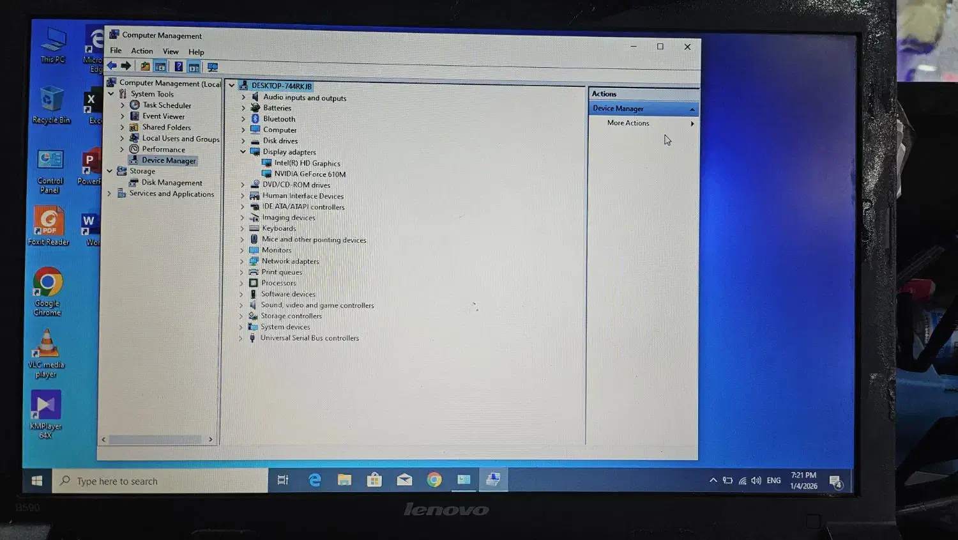Select the Performance gauge icon
Viewport: 958px width, 540px height.
pyautogui.click(x=134, y=149)
